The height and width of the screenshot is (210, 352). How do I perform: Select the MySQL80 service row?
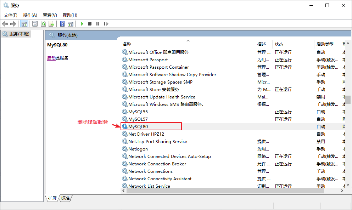[233, 126]
